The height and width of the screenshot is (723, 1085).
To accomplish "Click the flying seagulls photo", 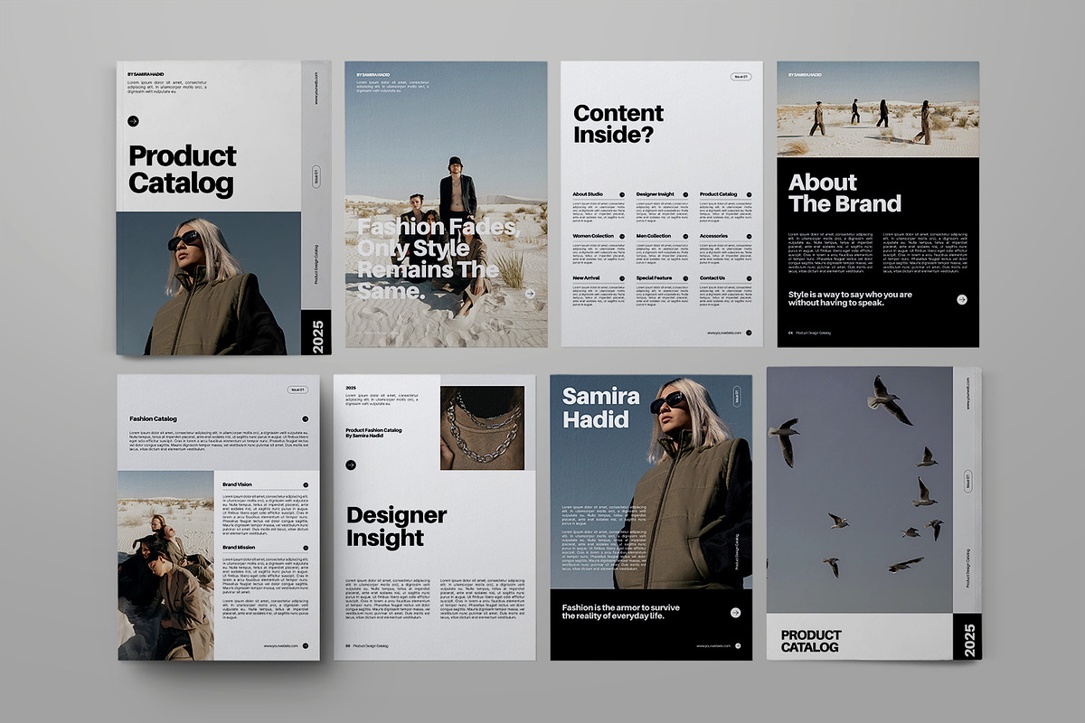I will point(860,489).
